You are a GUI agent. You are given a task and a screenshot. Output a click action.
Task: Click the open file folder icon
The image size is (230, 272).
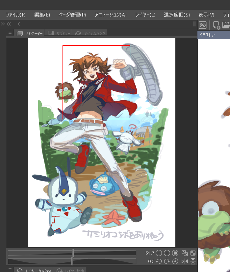point(226,25)
